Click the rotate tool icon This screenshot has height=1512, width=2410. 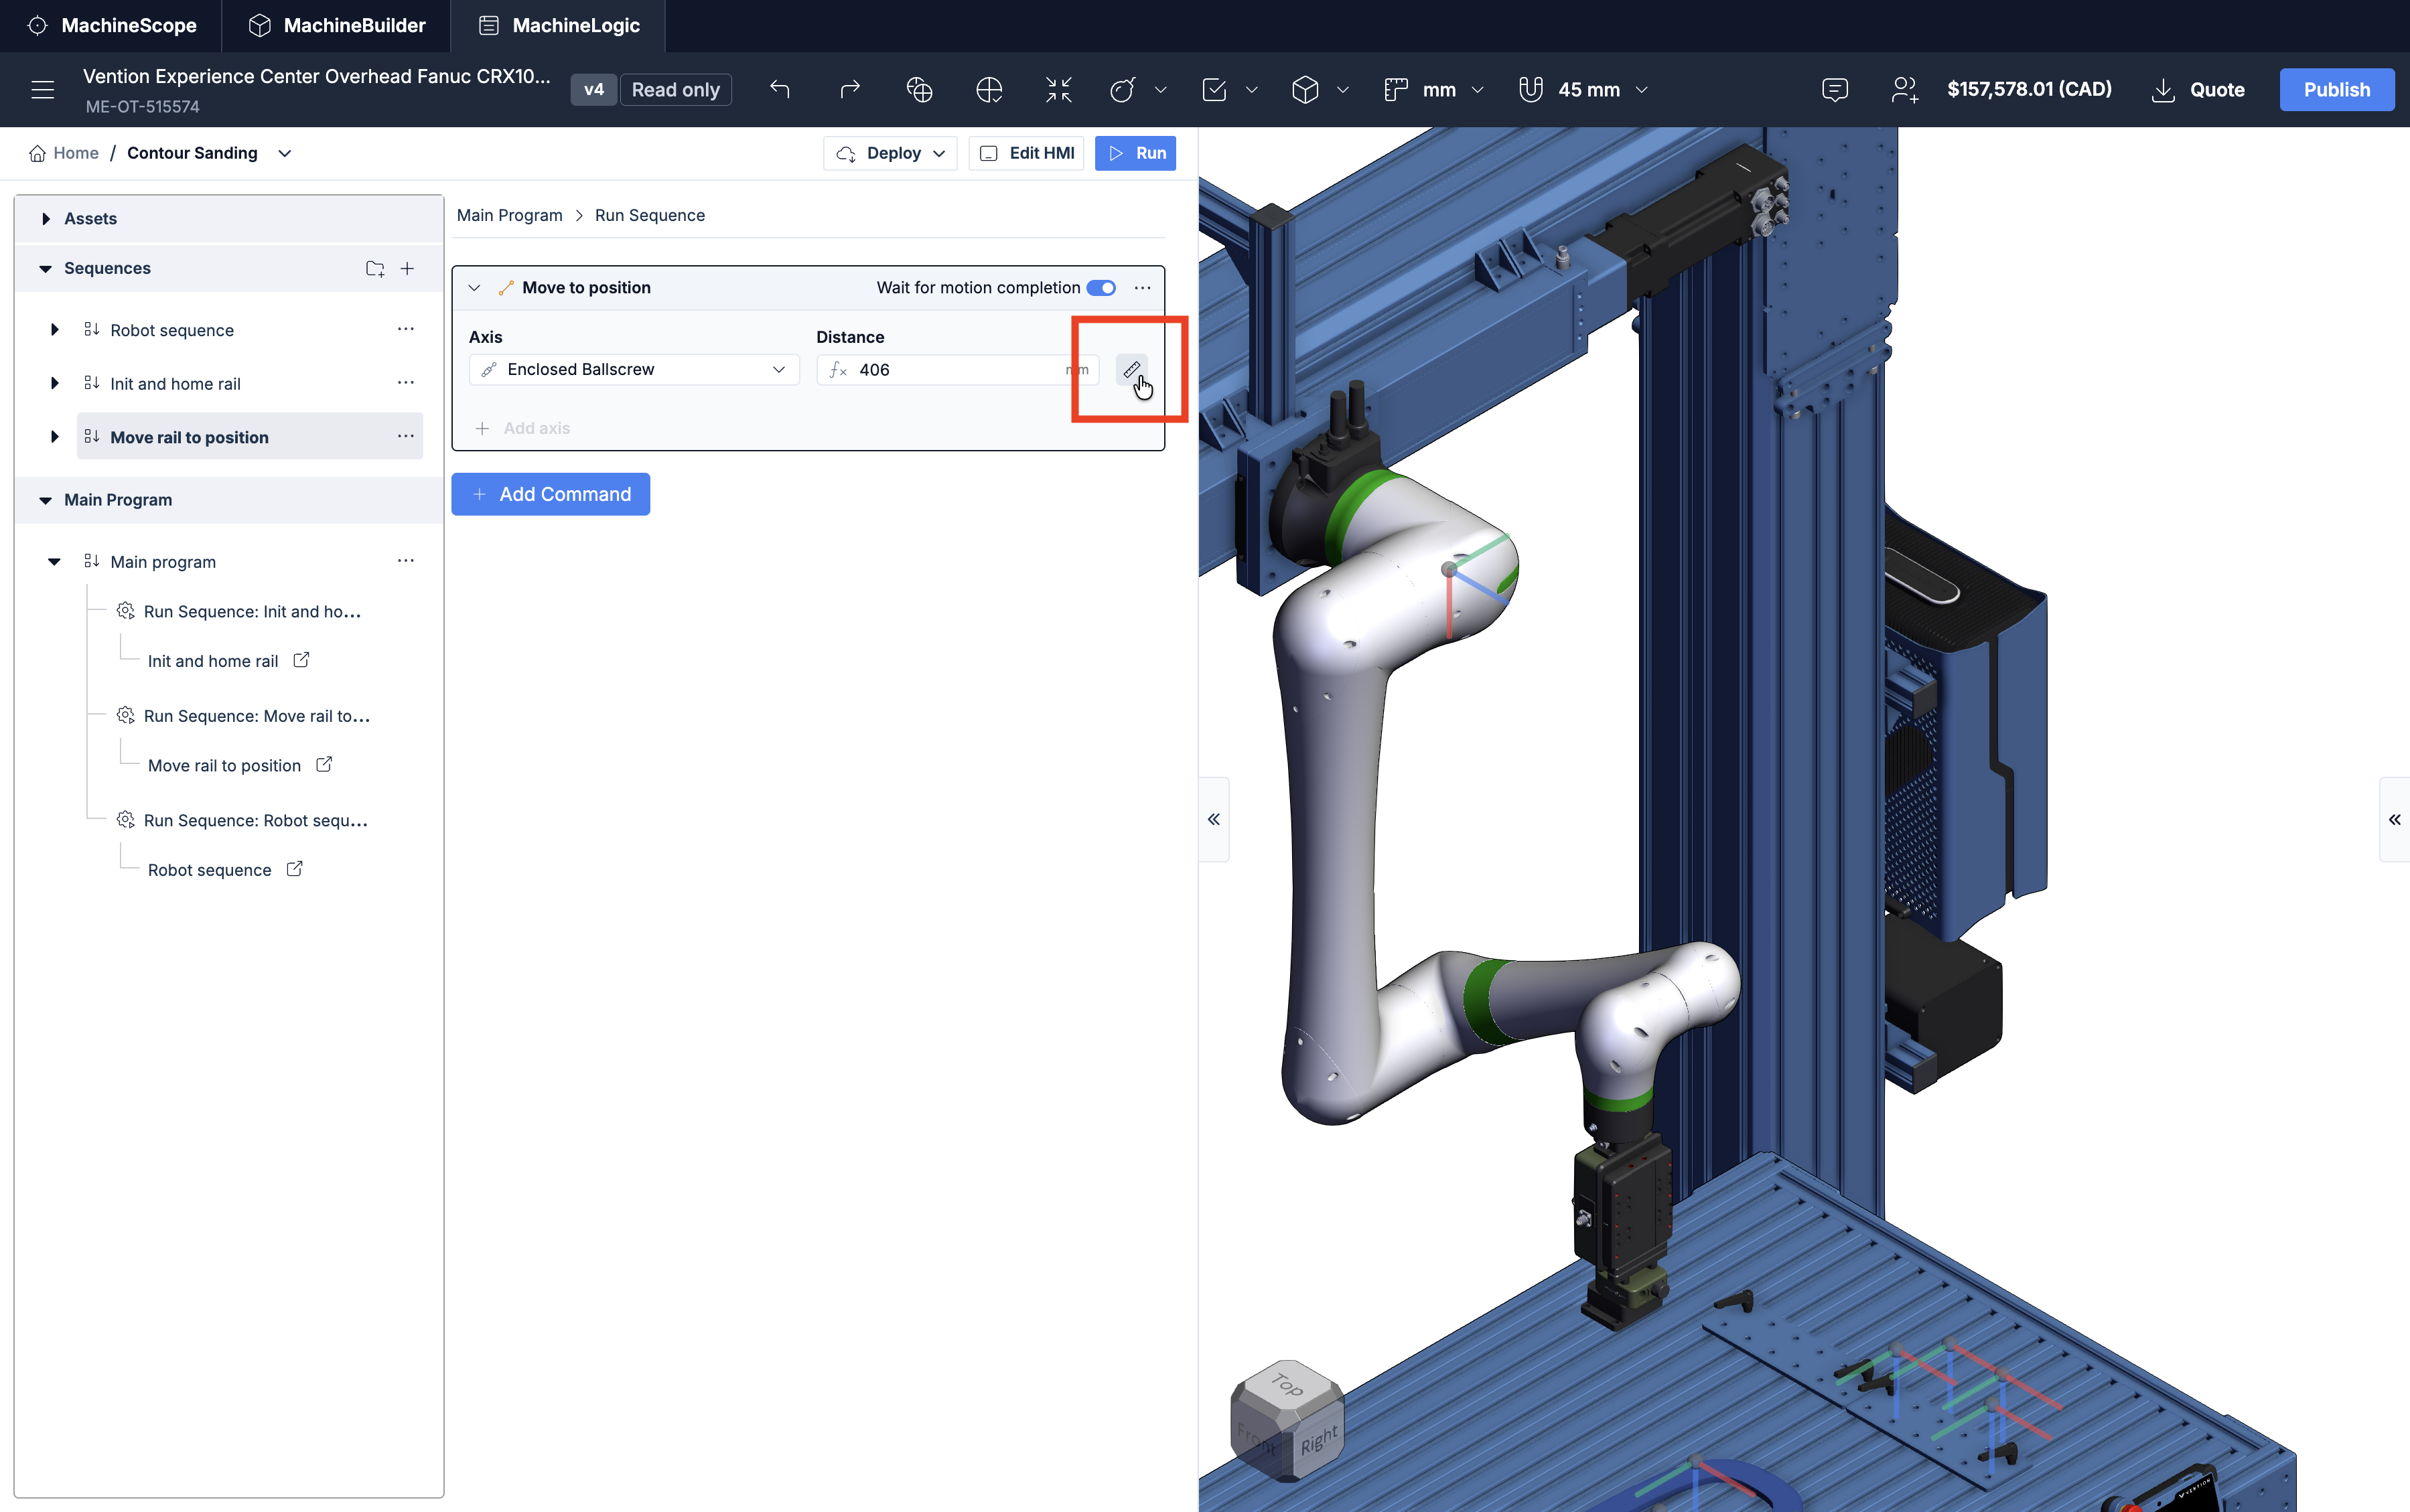tap(1123, 90)
